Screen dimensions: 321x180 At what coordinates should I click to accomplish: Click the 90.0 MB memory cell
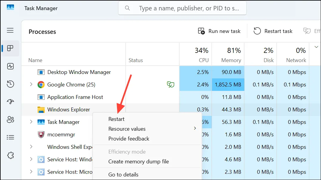click(228, 72)
